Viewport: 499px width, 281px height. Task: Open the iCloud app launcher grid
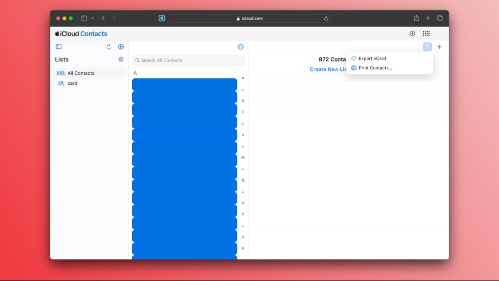point(426,33)
